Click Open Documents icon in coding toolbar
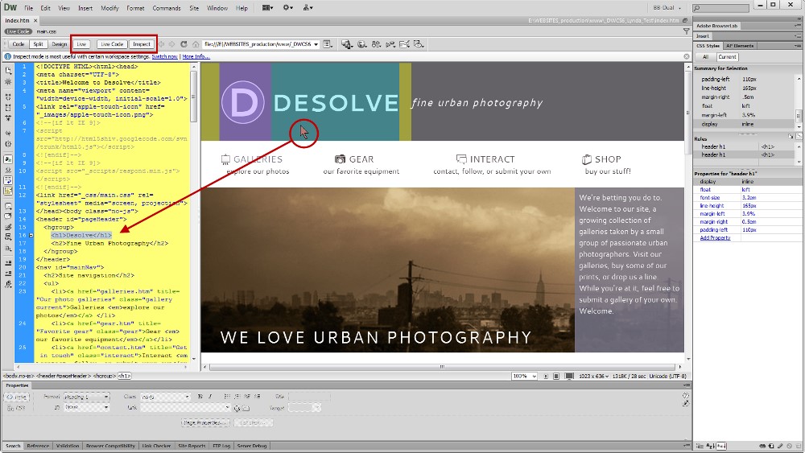The image size is (805, 453). pos(8,70)
